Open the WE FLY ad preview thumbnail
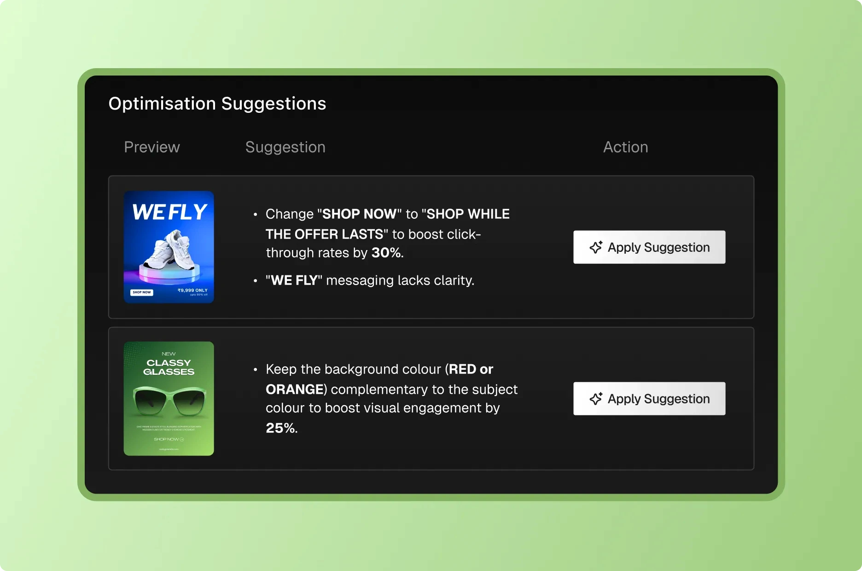The image size is (862, 571). coord(169,247)
